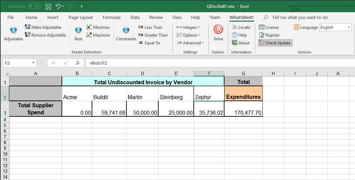Toggle the AutoSave switch
Viewport: 355px width, 180px height.
tap(34, 6)
